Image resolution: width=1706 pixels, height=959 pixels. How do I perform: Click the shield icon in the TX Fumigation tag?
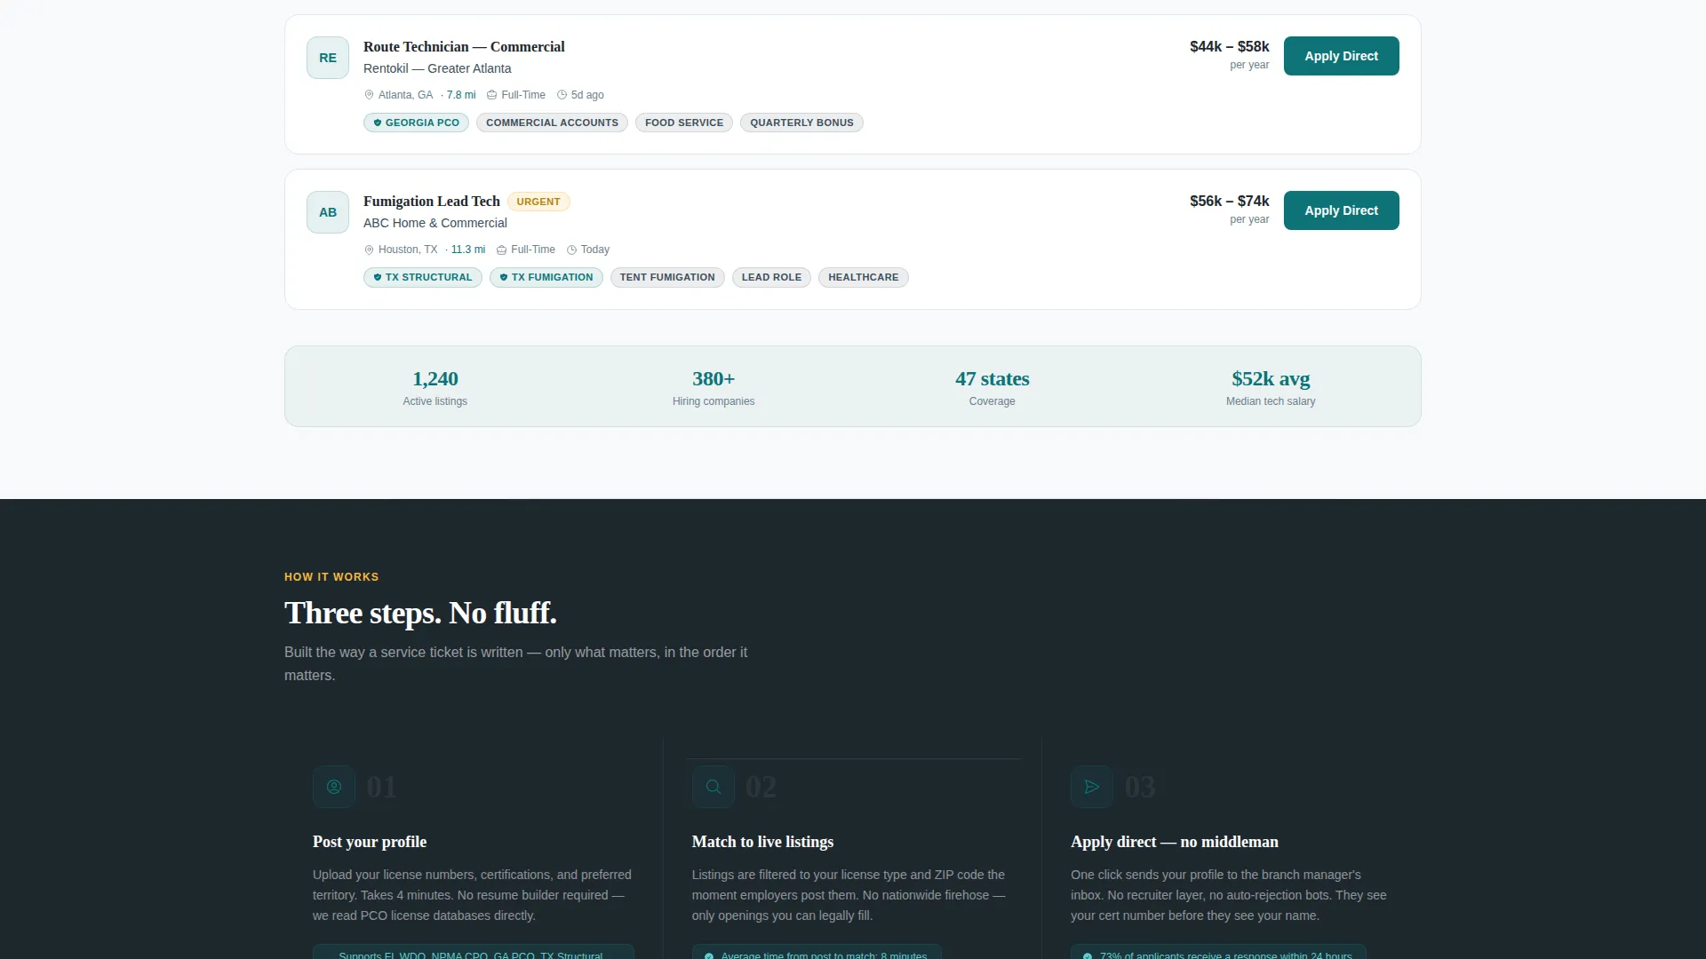pos(504,277)
